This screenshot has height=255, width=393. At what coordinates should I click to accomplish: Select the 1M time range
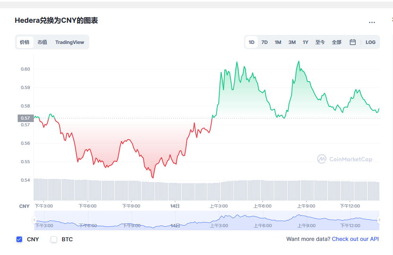pos(278,42)
